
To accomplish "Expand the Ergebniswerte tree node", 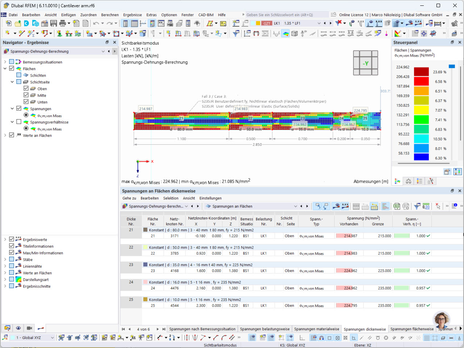I will tap(5, 239).
